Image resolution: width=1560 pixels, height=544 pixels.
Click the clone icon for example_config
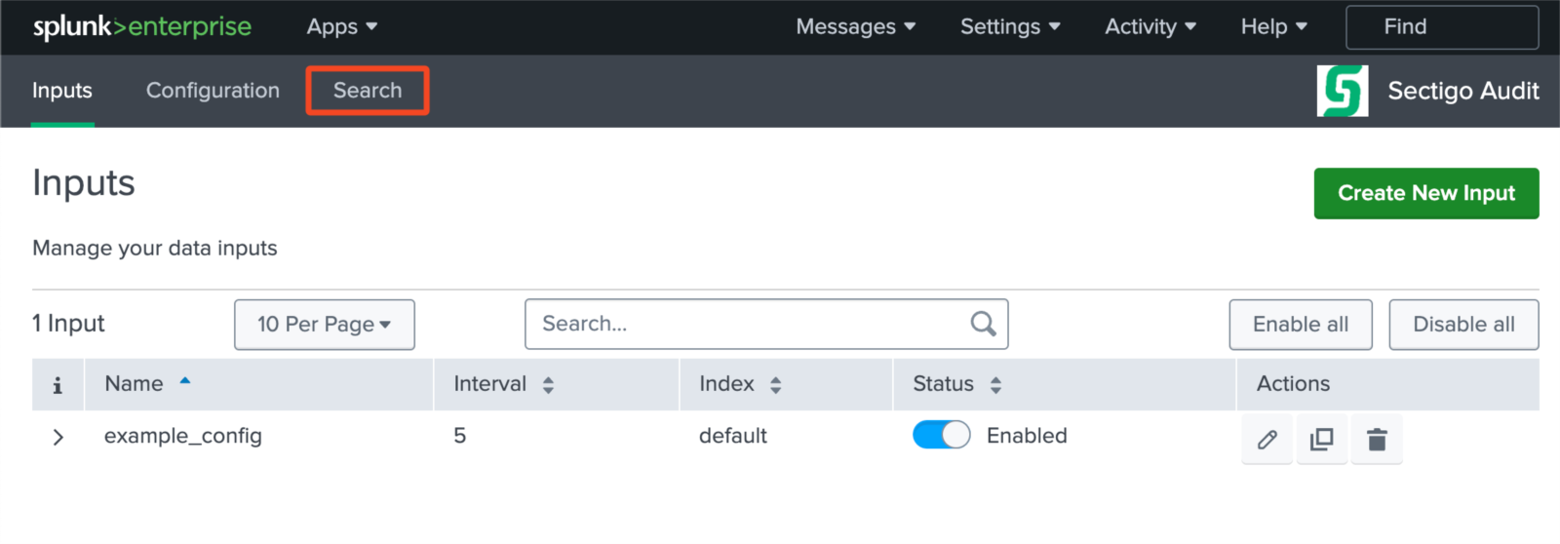click(x=1321, y=440)
